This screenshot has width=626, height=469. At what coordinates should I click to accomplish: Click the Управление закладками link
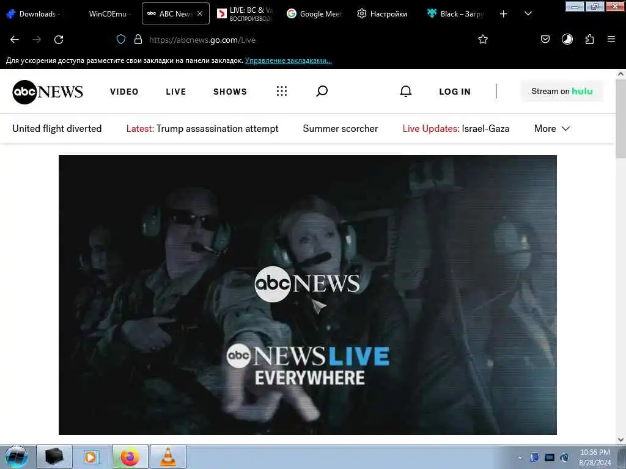point(289,60)
